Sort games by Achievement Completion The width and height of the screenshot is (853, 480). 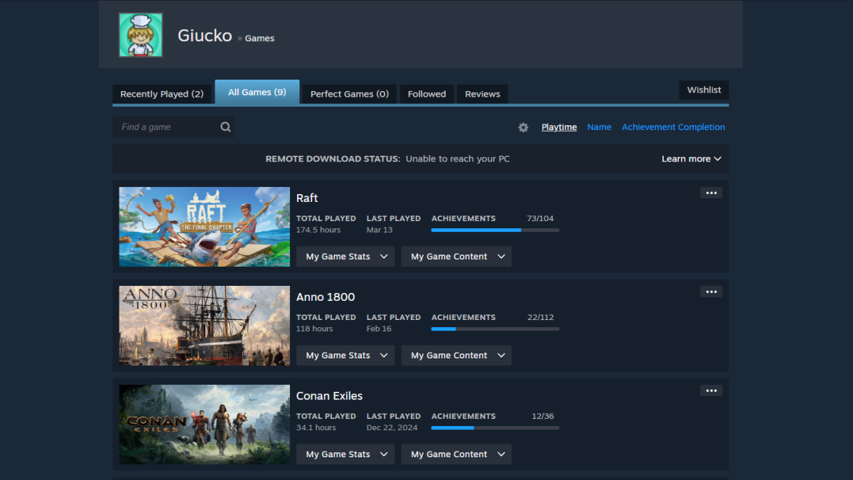[673, 127]
